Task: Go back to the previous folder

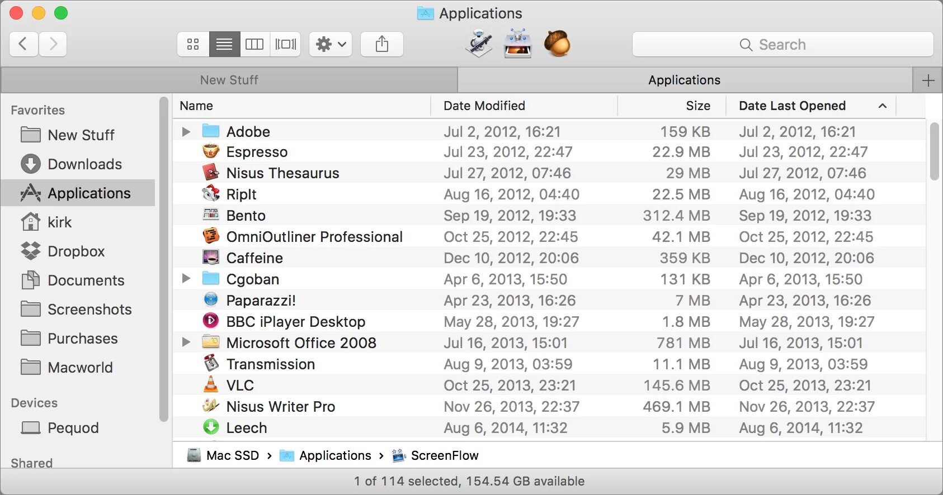Action: coord(23,44)
